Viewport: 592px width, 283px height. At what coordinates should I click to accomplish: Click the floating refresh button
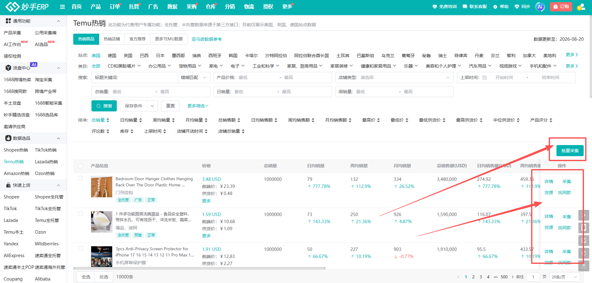coord(584,253)
